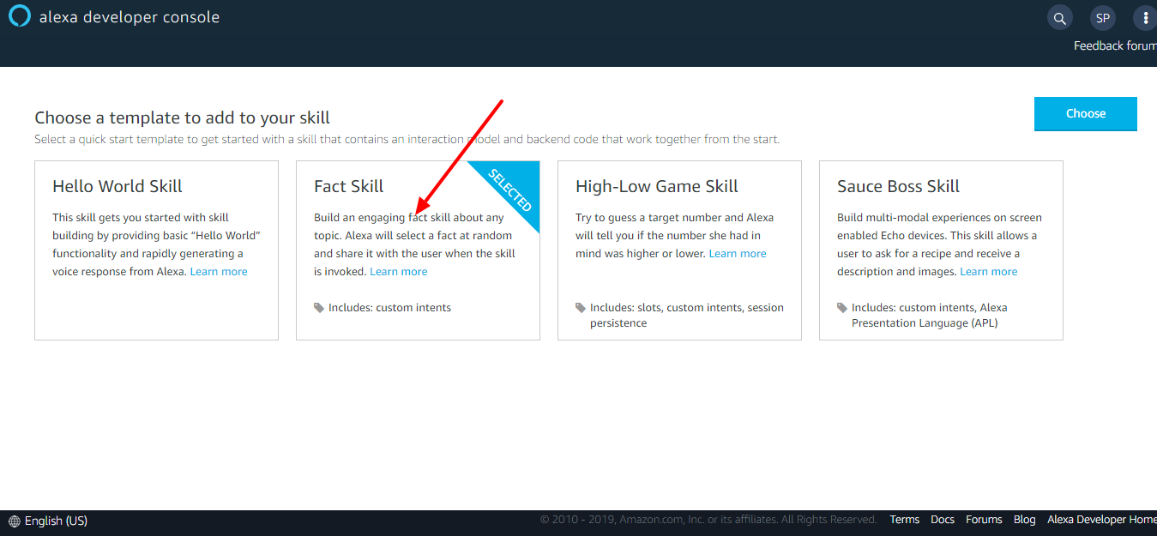The height and width of the screenshot is (536, 1157).
Task: Open Feedback forum link
Action: point(1115,45)
